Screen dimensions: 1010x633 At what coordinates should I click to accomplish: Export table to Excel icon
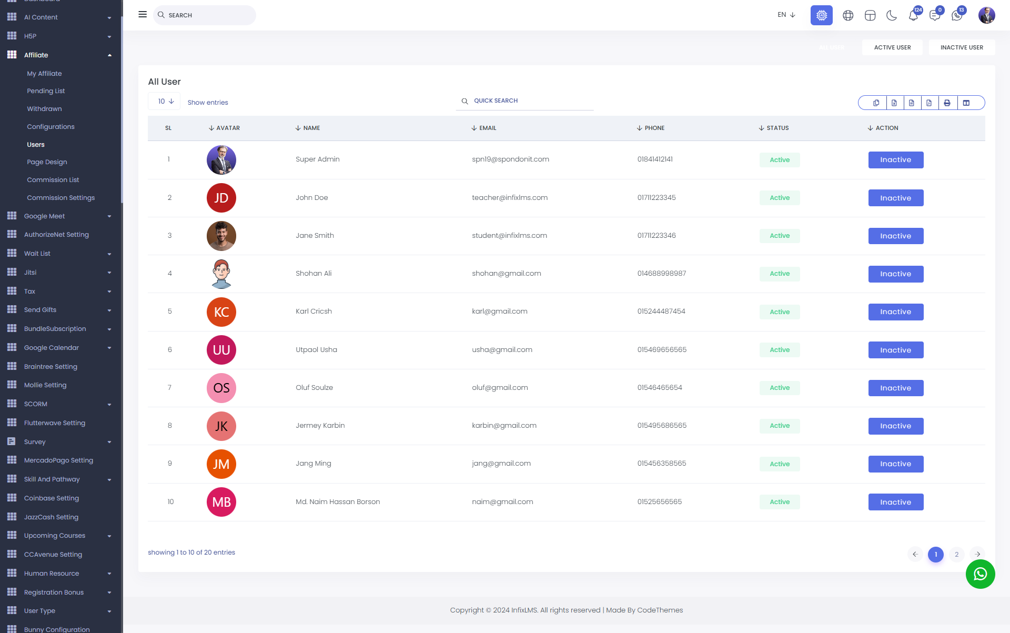(894, 103)
